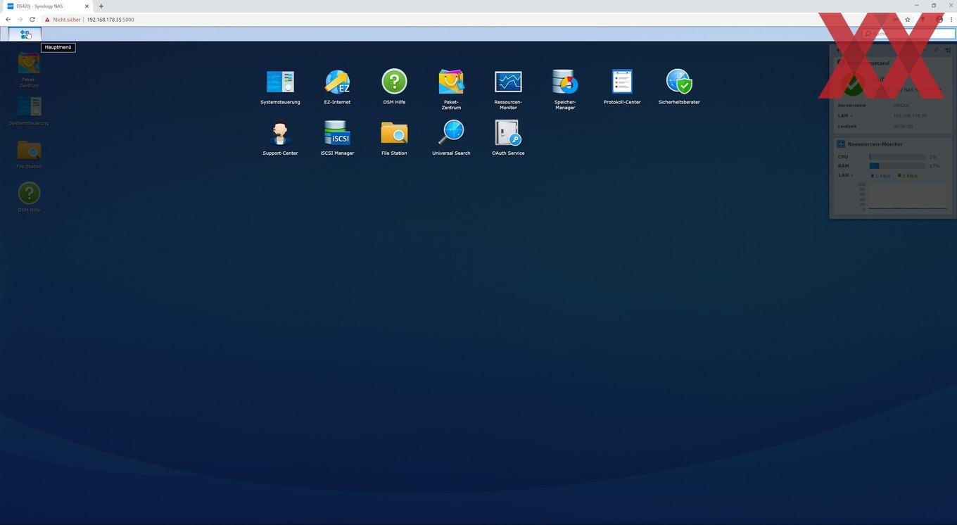
Task: Open Universal Search app icon
Action: [x=451, y=137]
